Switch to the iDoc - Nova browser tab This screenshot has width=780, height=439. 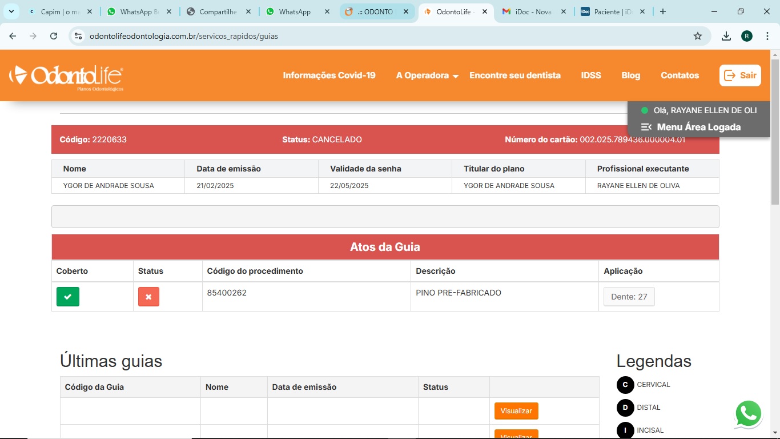click(x=533, y=11)
